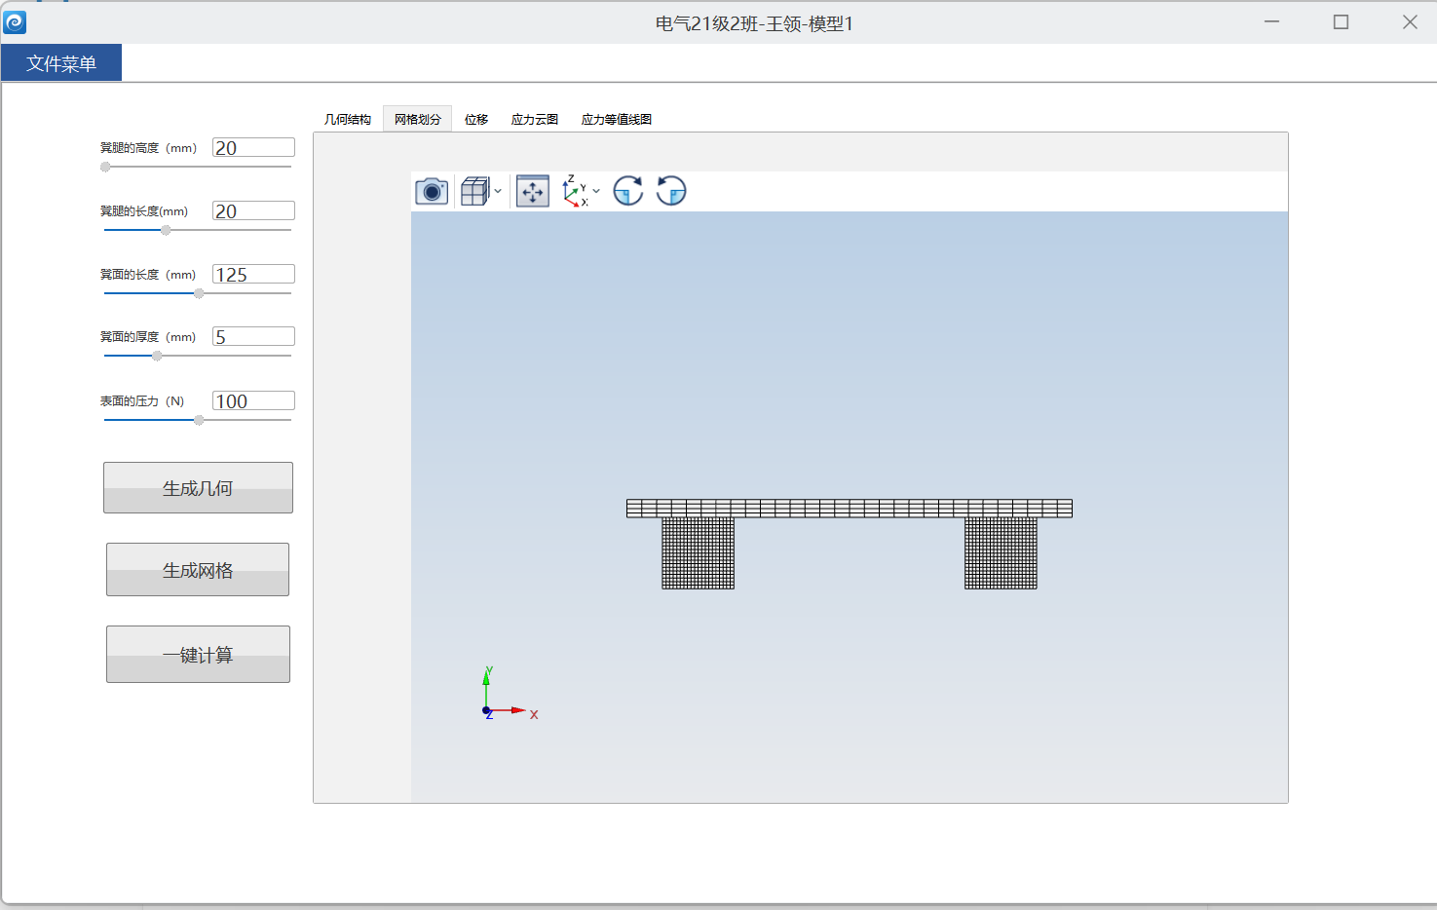Click the 凳腿的高度 slider handle
The image size is (1437, 910).
[x=105, y=167]
